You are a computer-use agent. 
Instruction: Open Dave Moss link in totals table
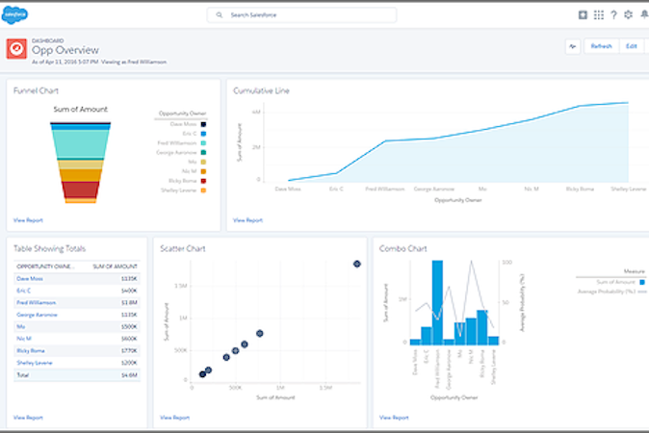point(30,279)
